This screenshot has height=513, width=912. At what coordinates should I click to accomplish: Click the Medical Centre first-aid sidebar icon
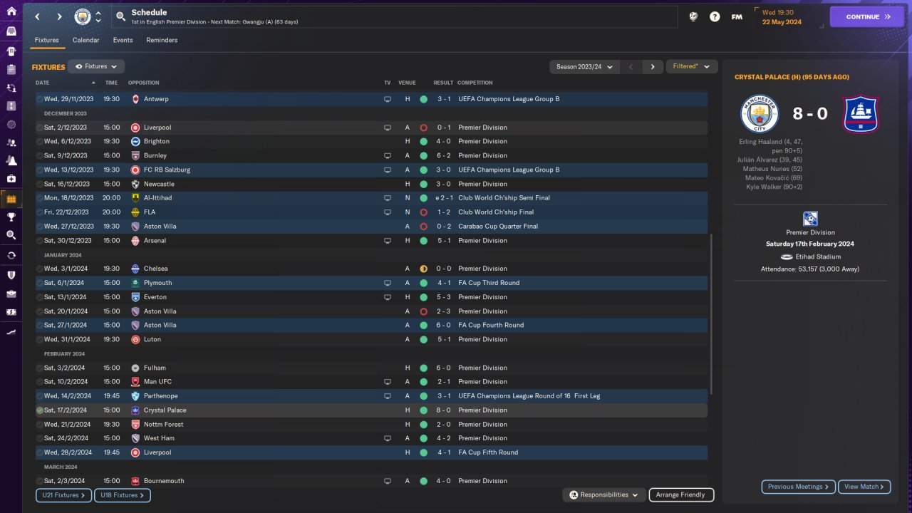click(11, 179)
